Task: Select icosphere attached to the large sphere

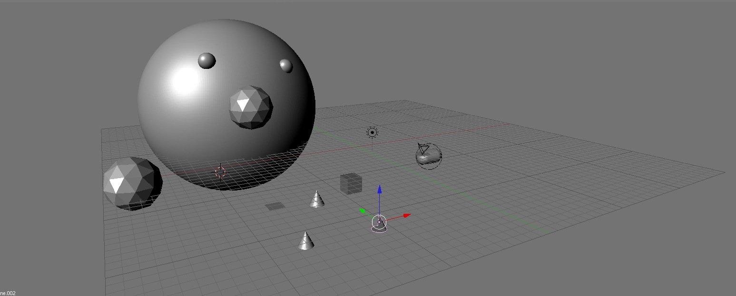Action: coord(251,107)
